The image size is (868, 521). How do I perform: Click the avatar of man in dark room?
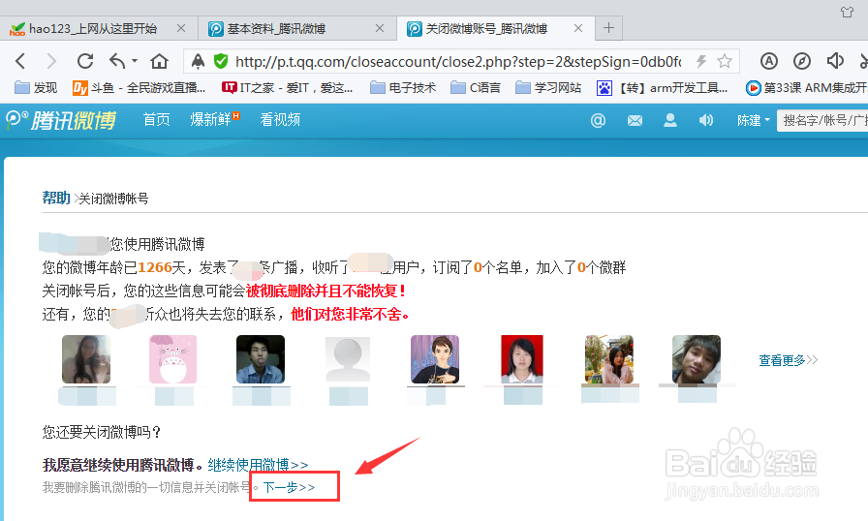click(x=261, y=359)
